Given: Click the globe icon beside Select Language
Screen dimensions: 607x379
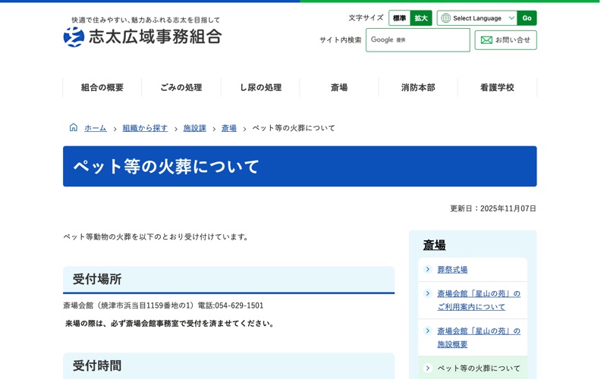Looking at the screenshot, I should tap(446, 18).
